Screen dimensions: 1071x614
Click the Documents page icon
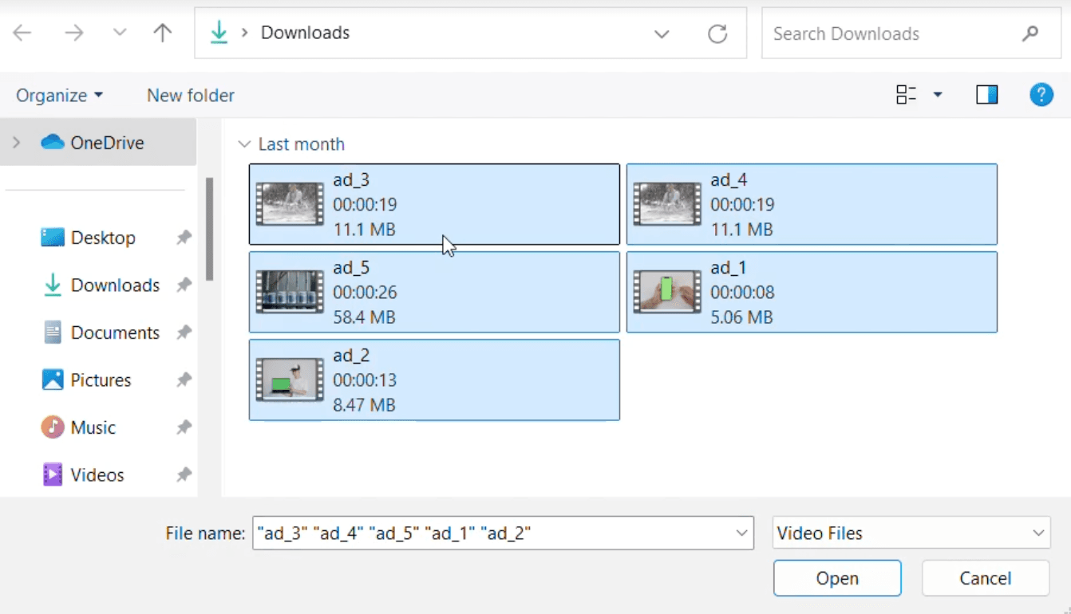click(x=53, y=333)
